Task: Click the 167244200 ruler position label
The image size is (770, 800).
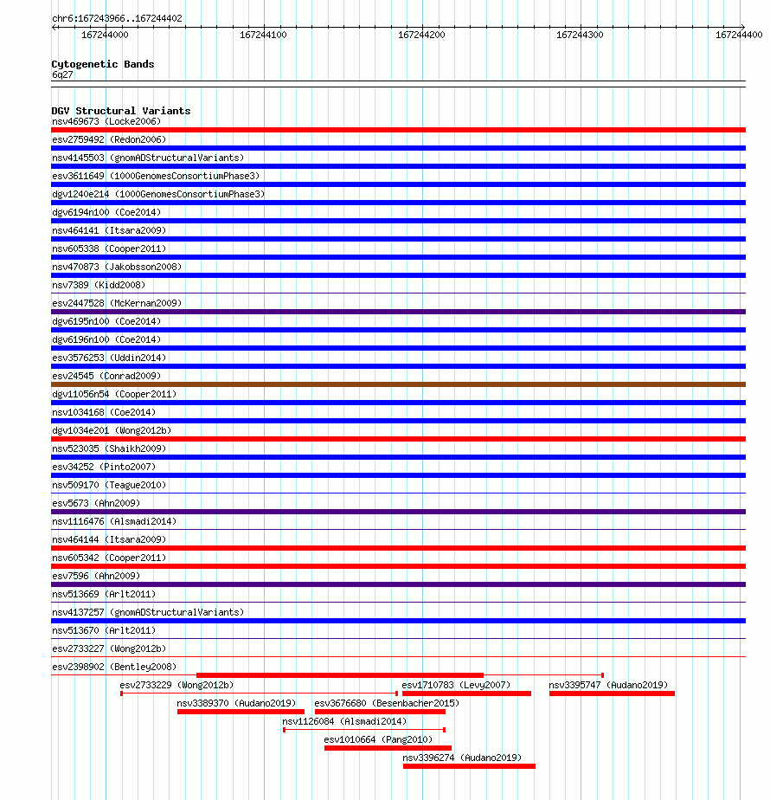Action: click(421, 35)
